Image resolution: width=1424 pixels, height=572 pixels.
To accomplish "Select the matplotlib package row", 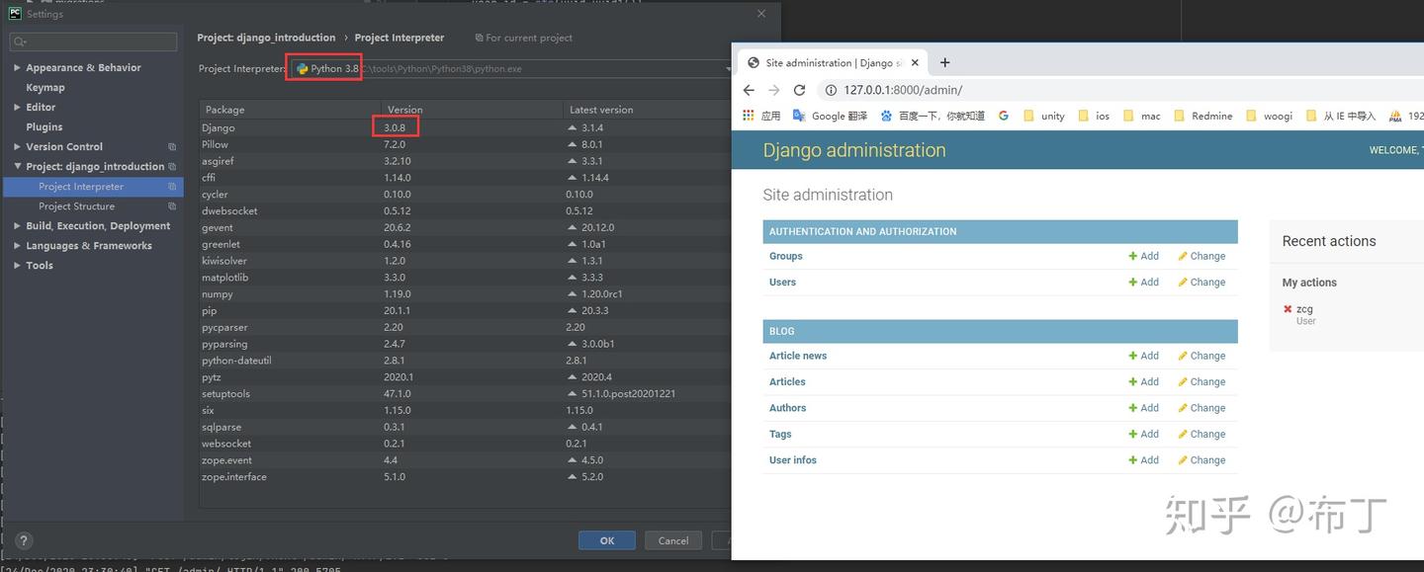I will (465, 278).
